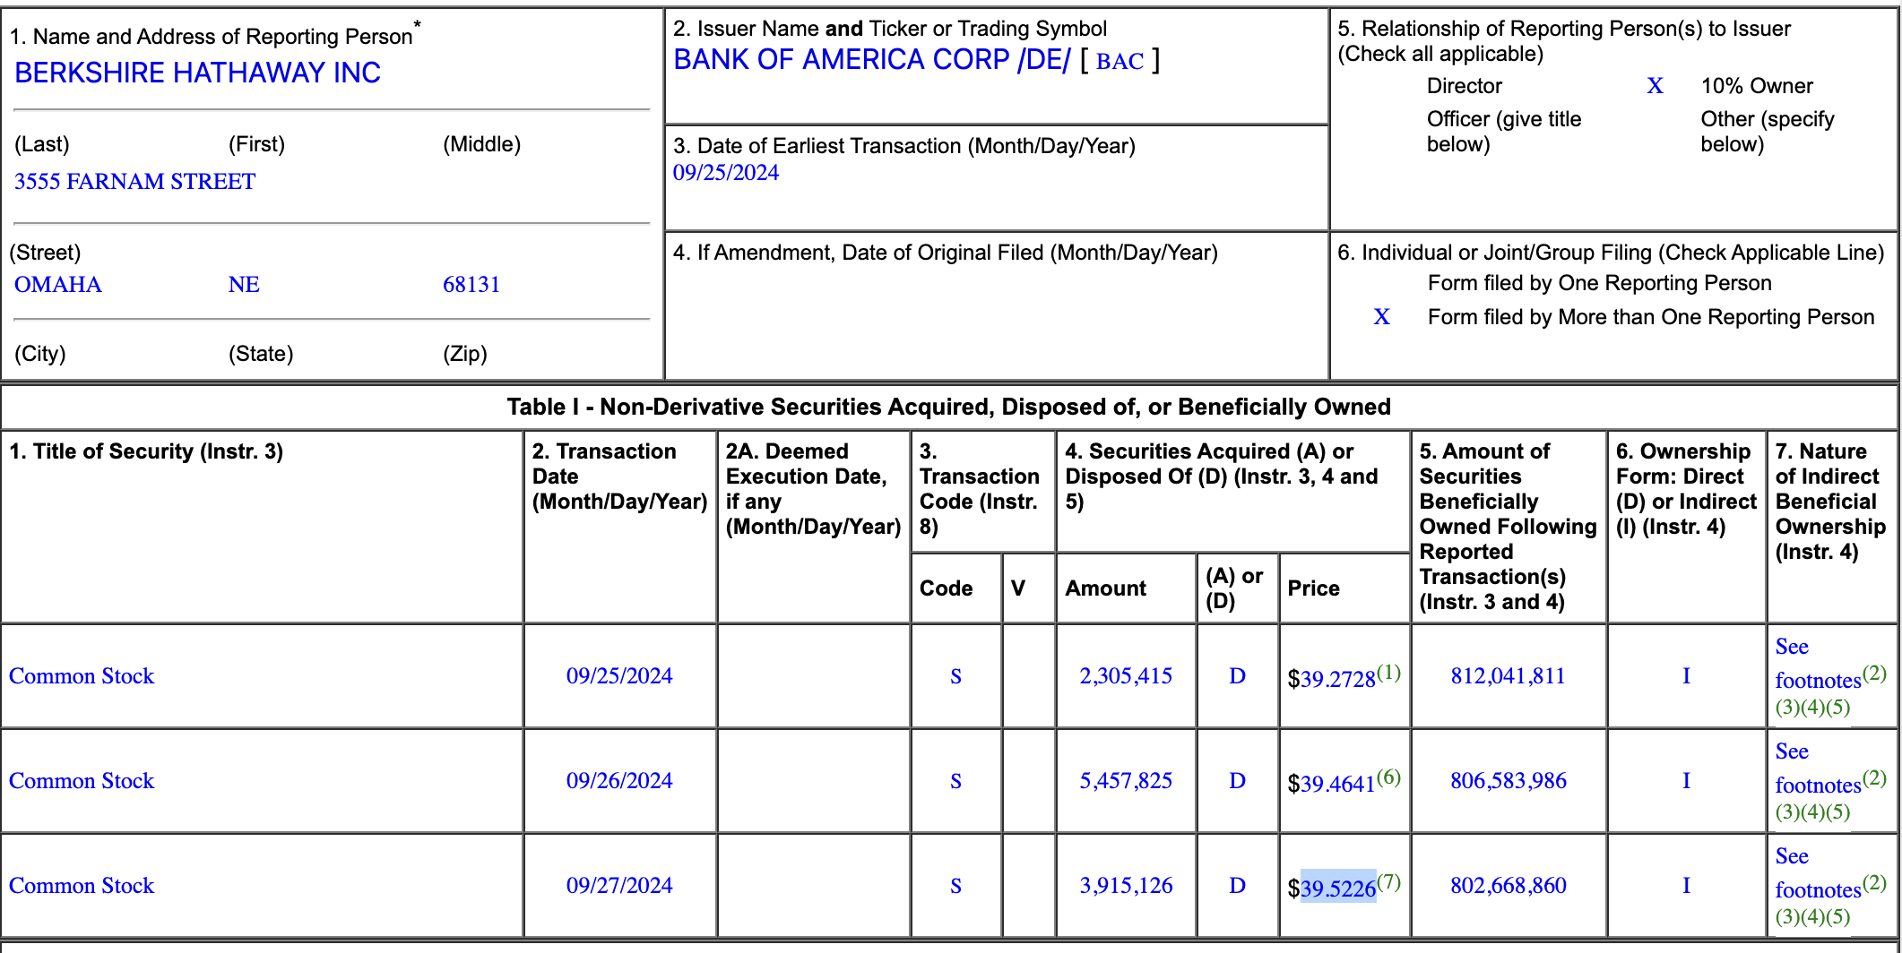Click the X beside More than One Reporting Person

click(x=1381, y=317)
